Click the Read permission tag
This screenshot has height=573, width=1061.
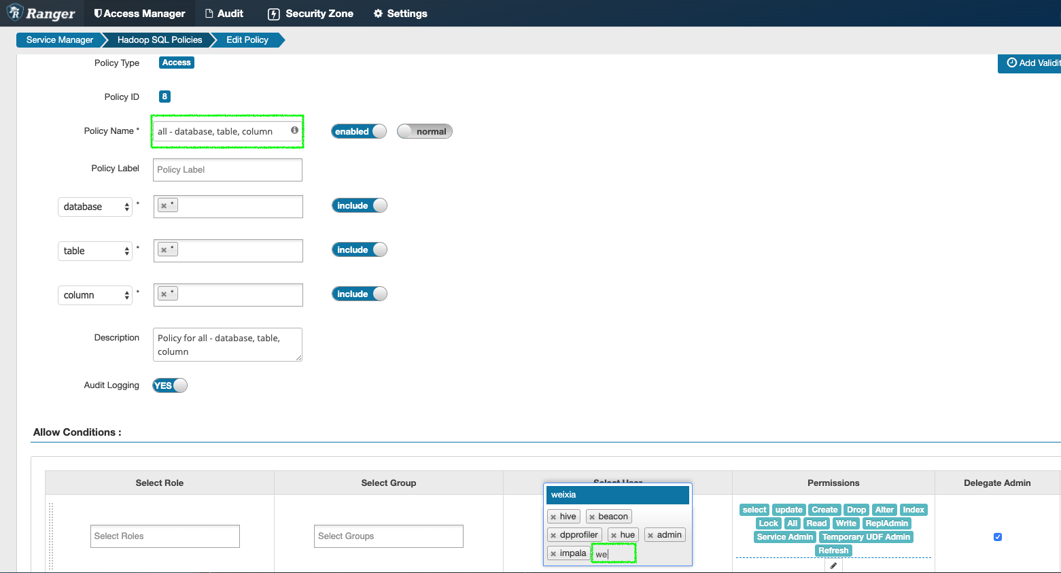pos(816,523)
